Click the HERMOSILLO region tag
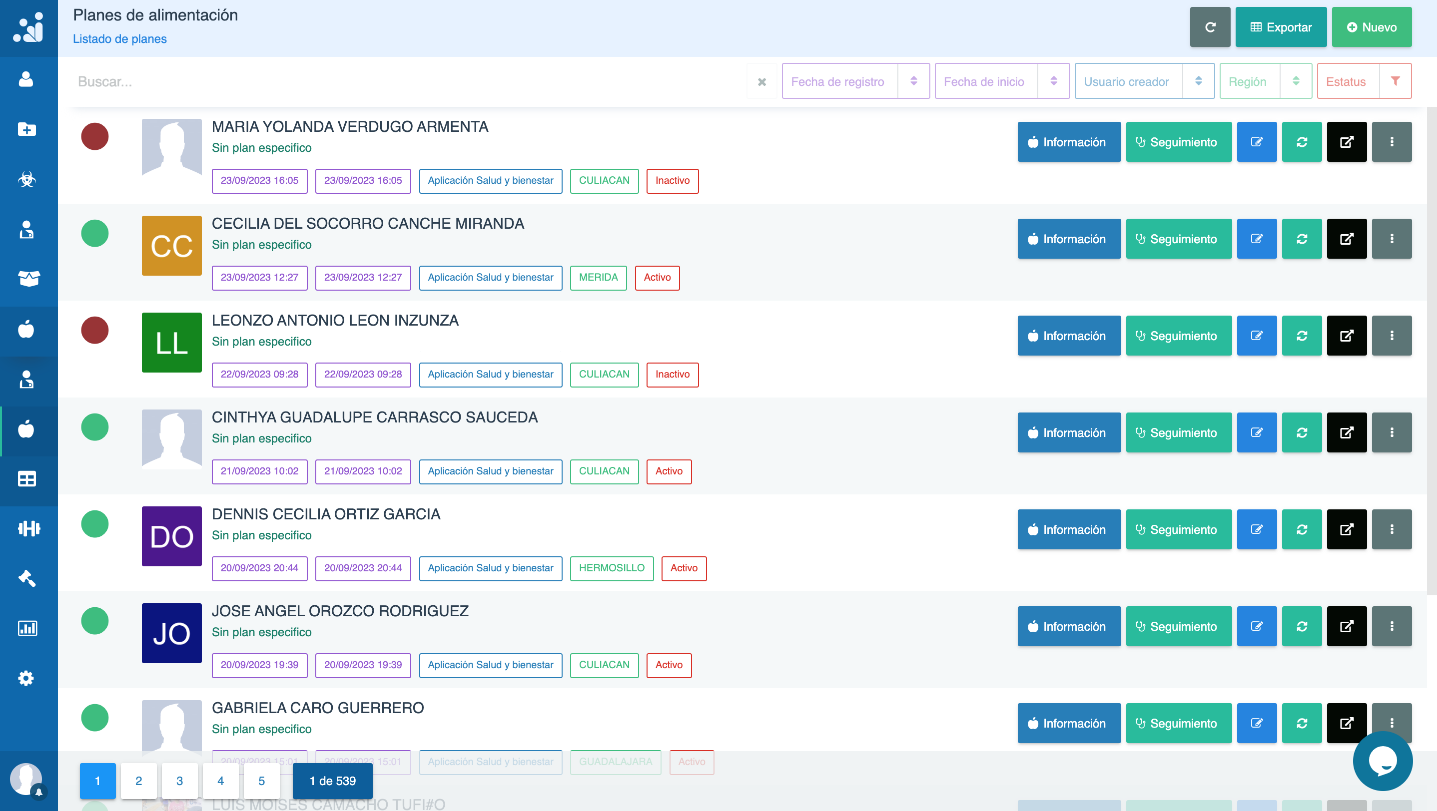 point(612,568)
